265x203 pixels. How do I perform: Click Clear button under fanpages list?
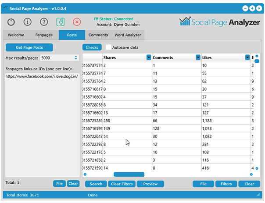73,184
